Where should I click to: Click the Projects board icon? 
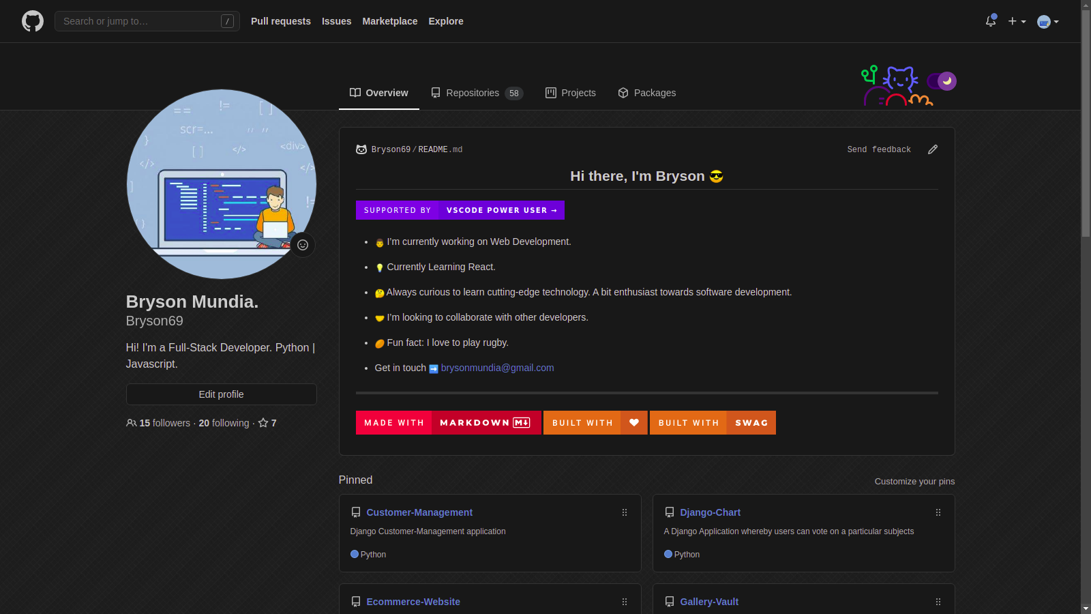pos(551,93)
